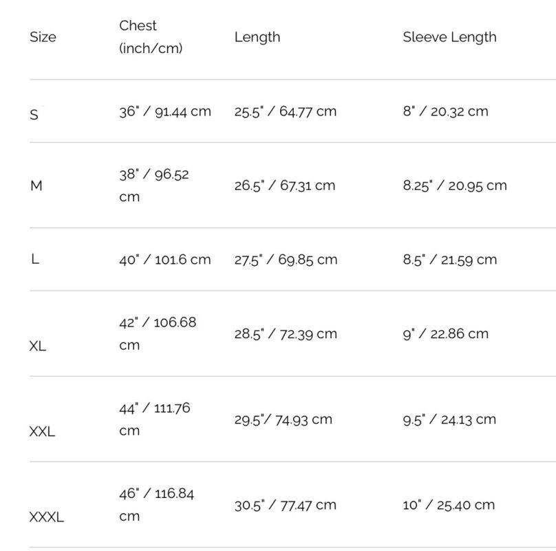Click the Chest (inch/cm) header
This screenshot has height=551, width=556.
[151, 37]
